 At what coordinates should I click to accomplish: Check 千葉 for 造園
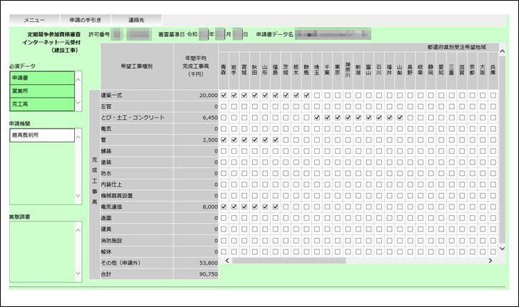(x=328, y=218)
